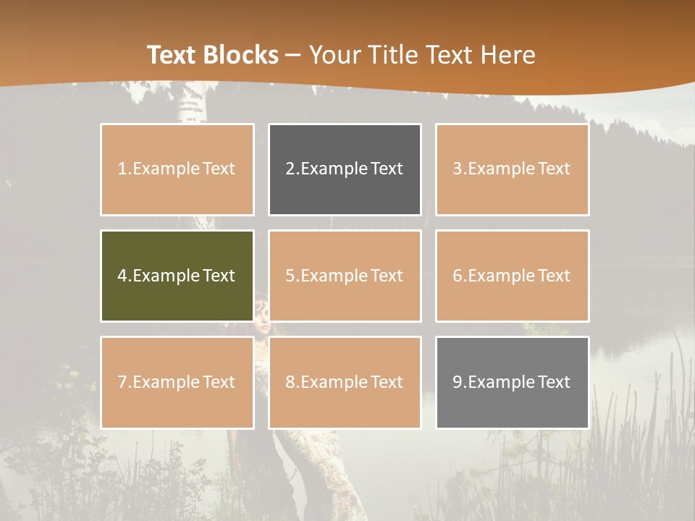695x521 pixels.
Task: Click the text label inside block 2
Action: click(345, 169)
